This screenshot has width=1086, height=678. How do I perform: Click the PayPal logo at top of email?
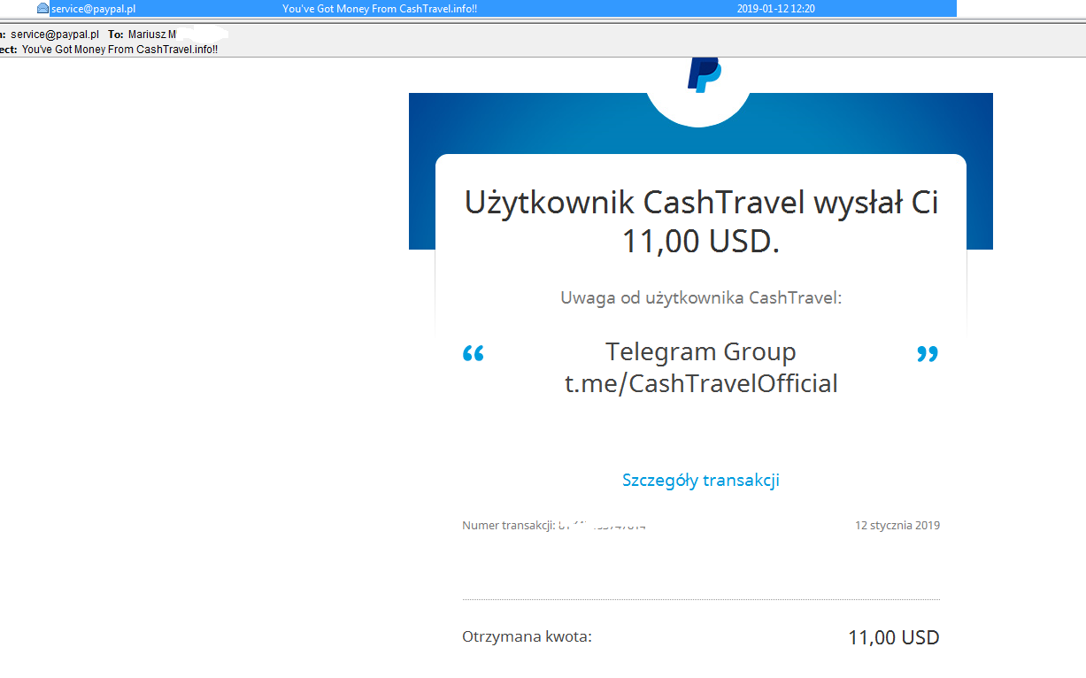click(x=705, y=74)
